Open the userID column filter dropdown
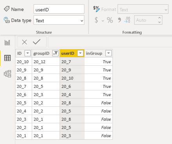 point(80,53)
